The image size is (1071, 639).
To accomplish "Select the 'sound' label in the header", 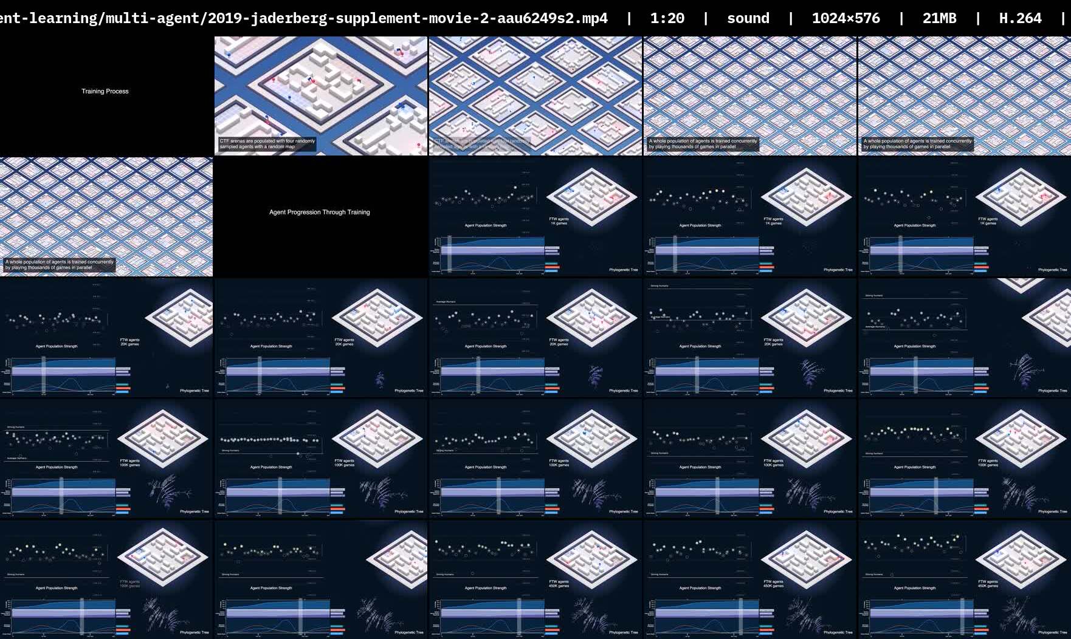I will pyautogui.click(x=748, y=18).
